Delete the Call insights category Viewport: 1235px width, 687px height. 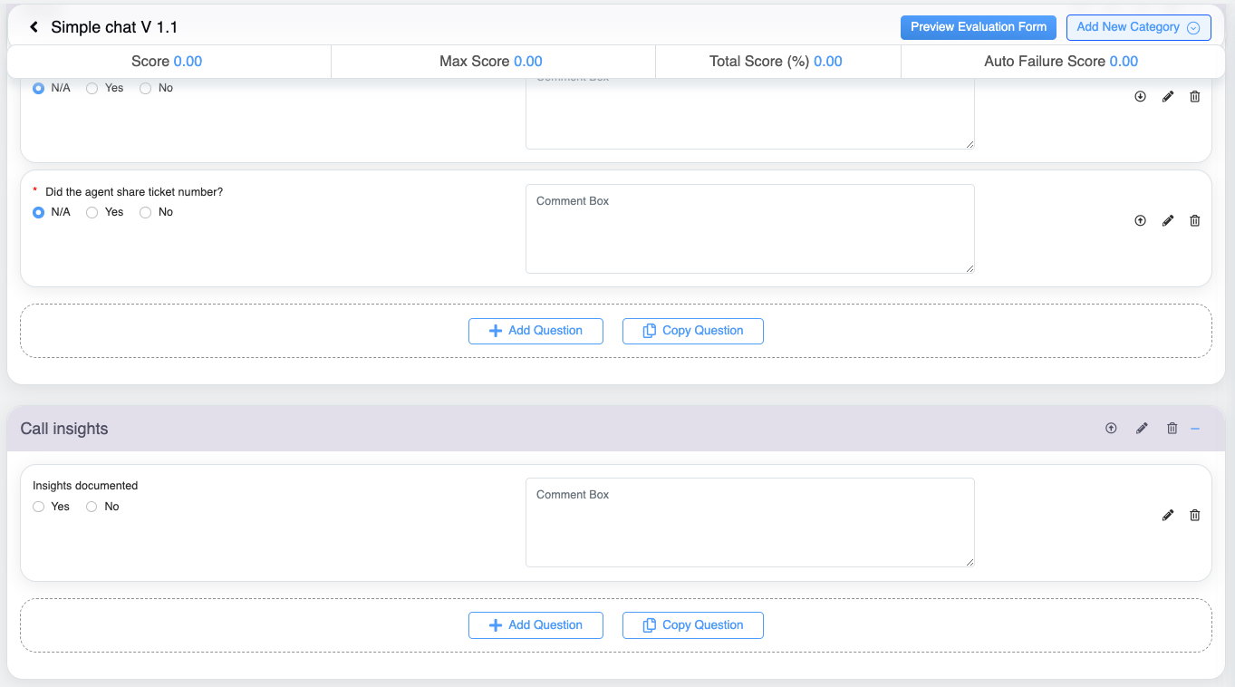click(x=1172, y=429)
